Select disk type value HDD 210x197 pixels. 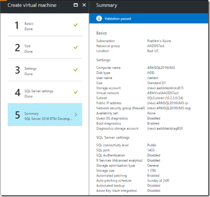coord(151,73)
